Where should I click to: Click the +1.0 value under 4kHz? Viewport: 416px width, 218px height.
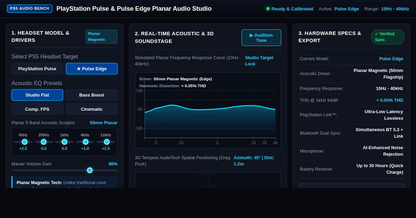[x=85, y=149]
